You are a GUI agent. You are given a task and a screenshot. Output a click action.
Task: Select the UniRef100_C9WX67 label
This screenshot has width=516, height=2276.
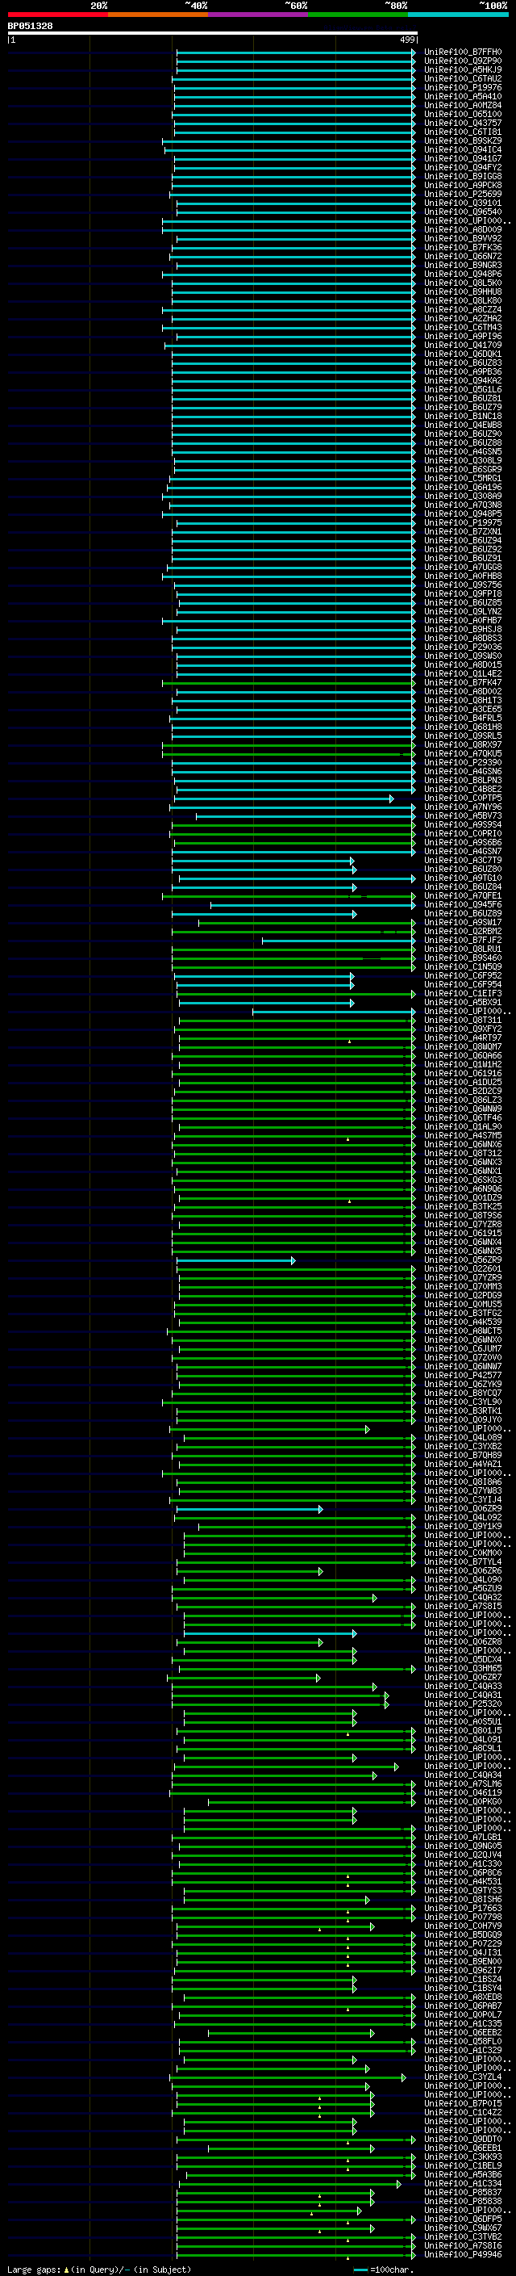coord(462,2228)
